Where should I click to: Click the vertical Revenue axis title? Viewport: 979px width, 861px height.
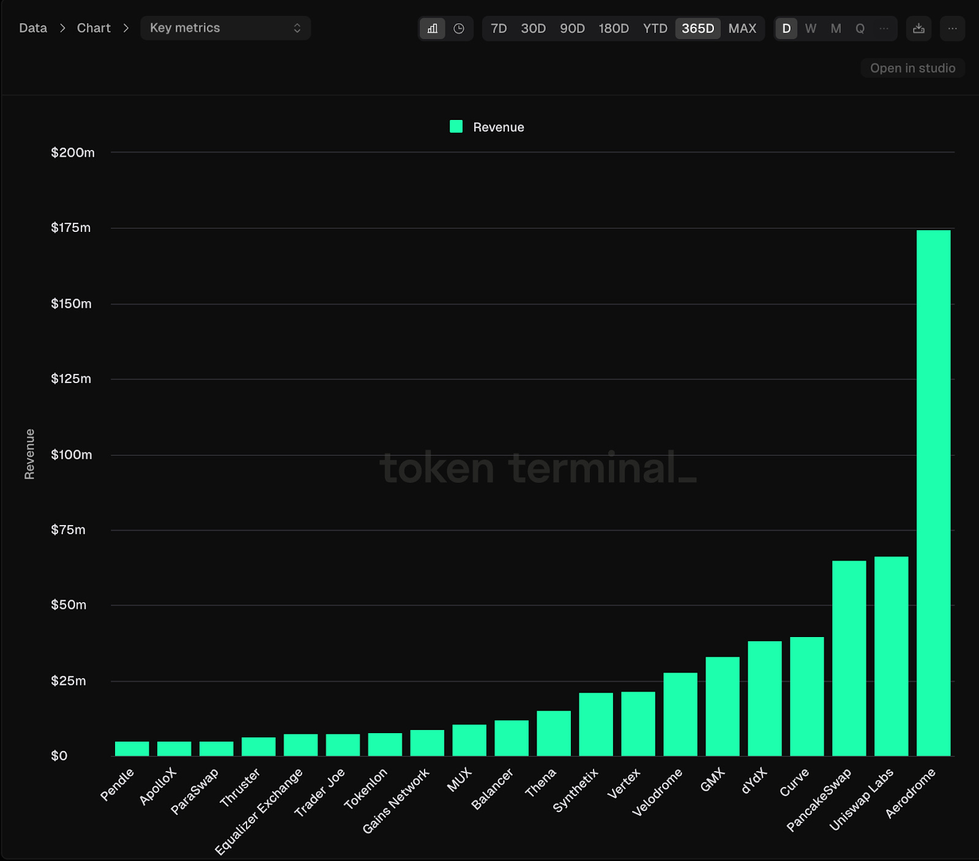[29, 454]
